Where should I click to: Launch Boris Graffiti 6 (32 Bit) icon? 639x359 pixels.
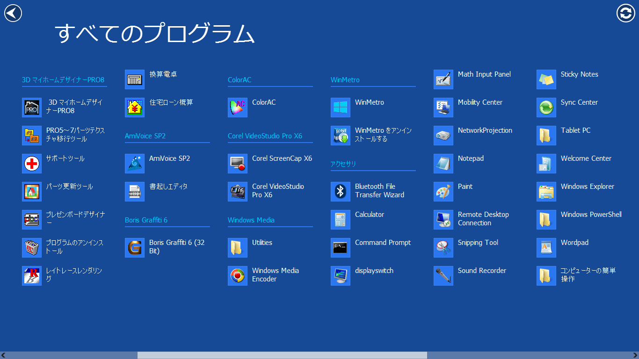click(x=135, y=248)
